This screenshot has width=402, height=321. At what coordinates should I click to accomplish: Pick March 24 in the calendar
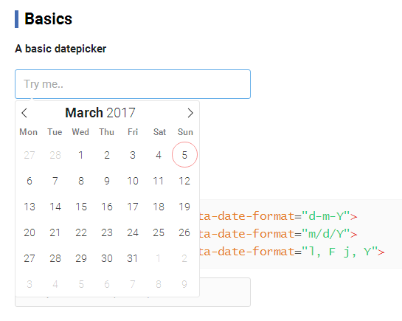[133, 232]
